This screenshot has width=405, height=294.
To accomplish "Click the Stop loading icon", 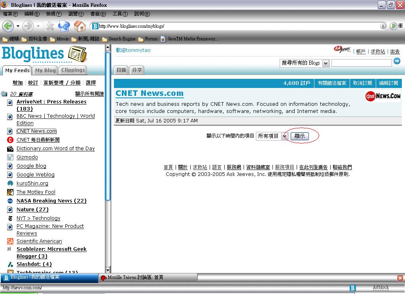I will coord(49,26).
